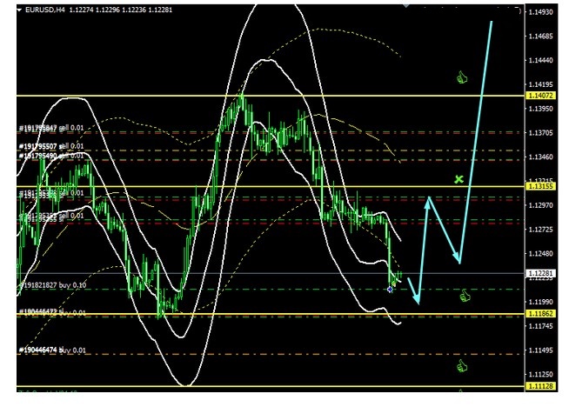Click the thumbs-up icon beside current price

[464, 296]
